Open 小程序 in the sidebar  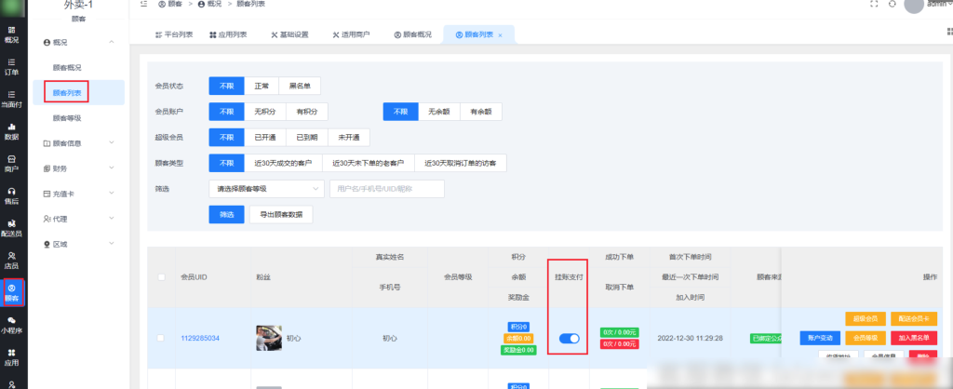coord(11,325)
